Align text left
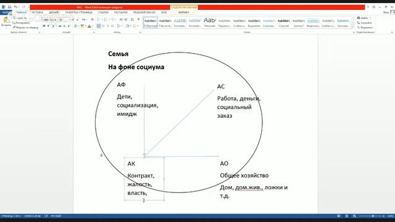 [99, 26]
